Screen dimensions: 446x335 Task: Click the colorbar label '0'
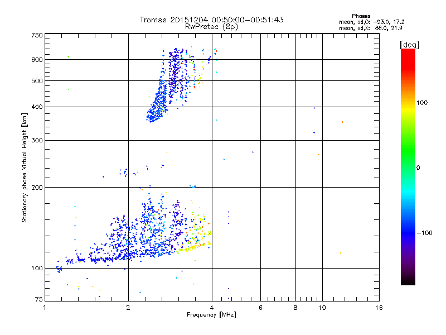[418, 168]
